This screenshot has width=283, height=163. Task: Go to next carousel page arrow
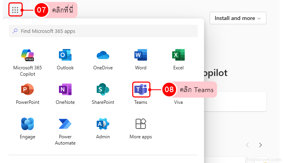pyautogui.click(x=260, y=145)
